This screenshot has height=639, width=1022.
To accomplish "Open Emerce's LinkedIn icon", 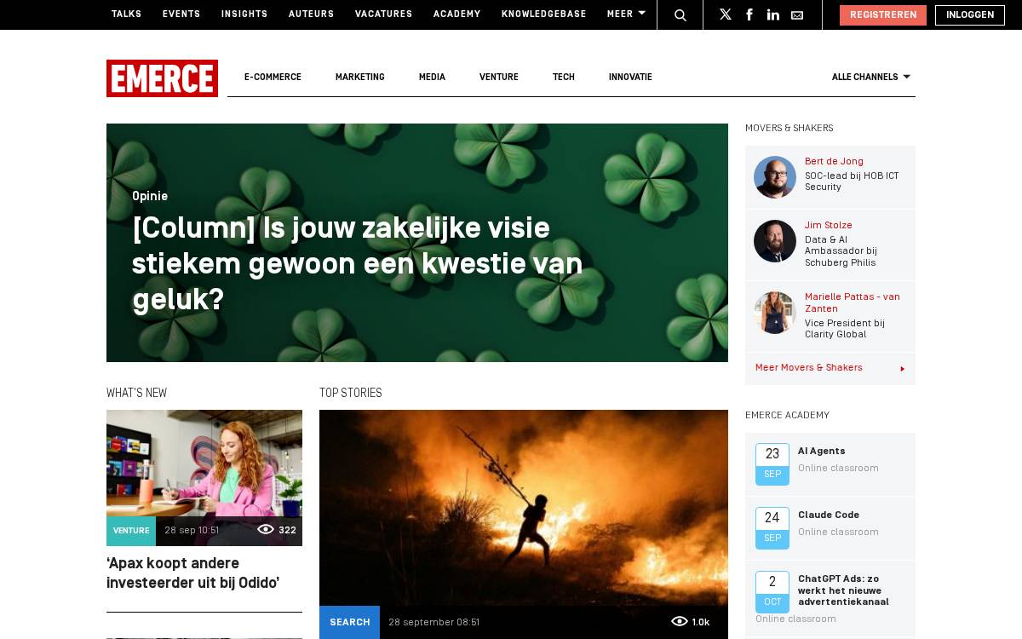I will click(773, 14).
